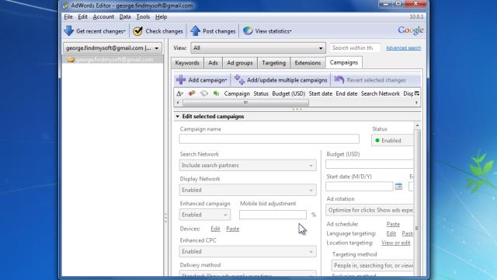This screenshot has height=280, width=497.
Task: Click the Add campaign plus icon
Action: pos(181,79)
